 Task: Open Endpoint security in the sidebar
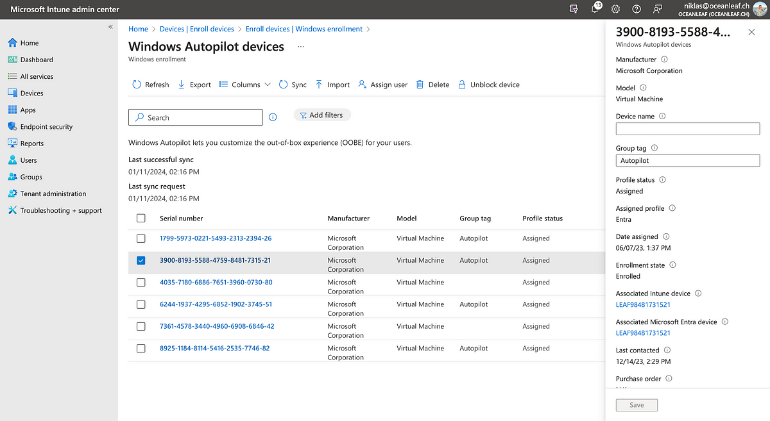click(40, 127)
